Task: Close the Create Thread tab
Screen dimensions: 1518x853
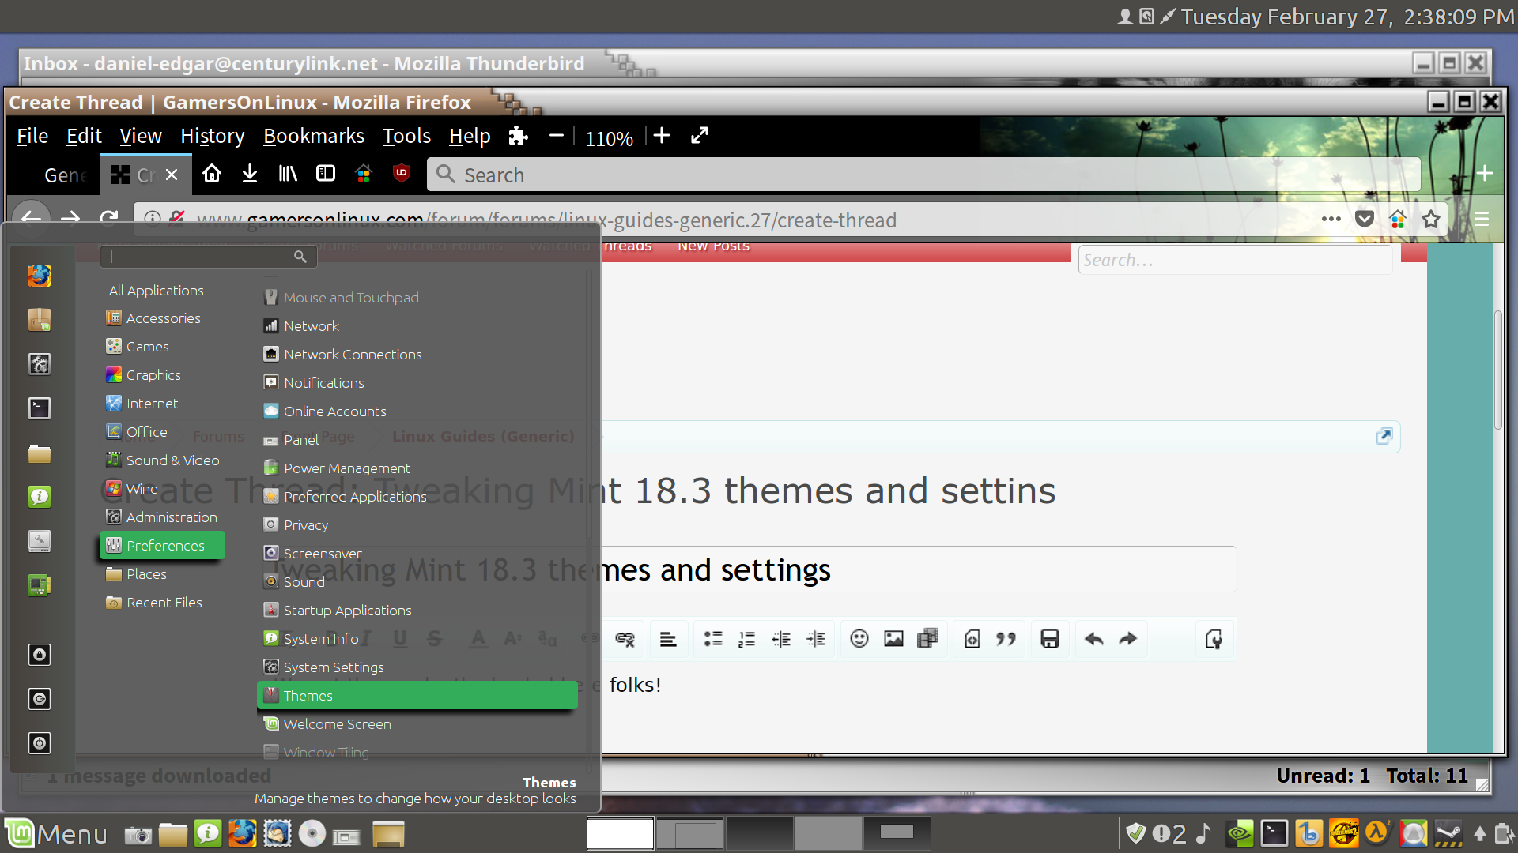Action: [x=172, y=175]
